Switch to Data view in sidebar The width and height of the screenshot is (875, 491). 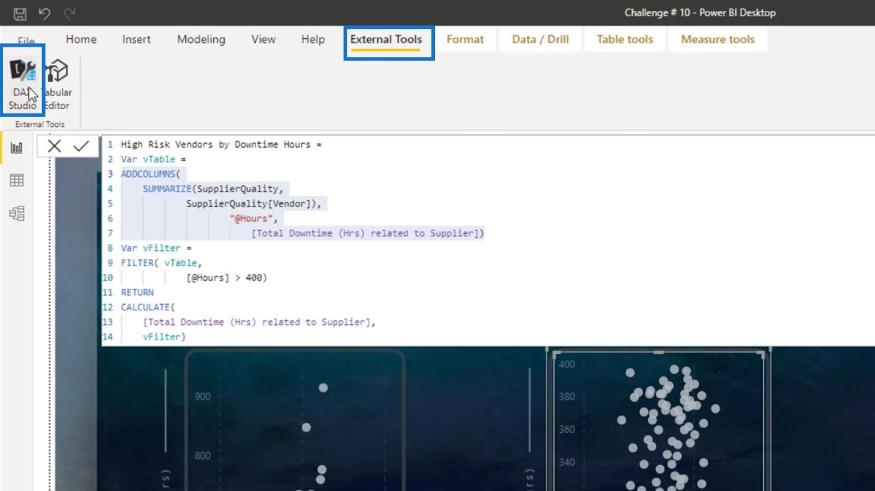17,180
